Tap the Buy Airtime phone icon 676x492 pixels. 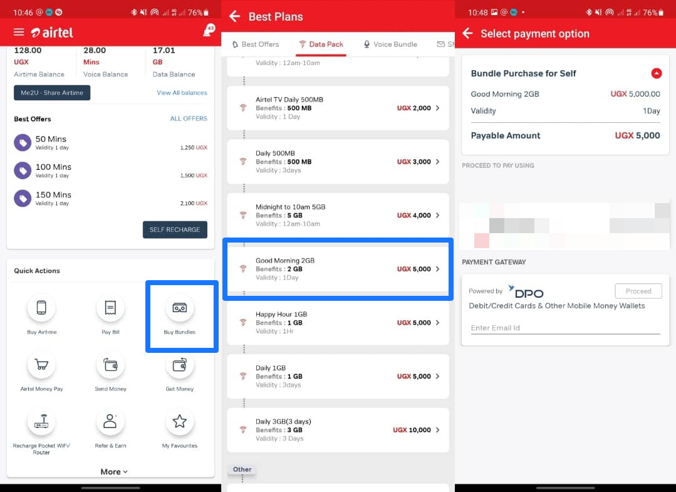tap(41, 308)
